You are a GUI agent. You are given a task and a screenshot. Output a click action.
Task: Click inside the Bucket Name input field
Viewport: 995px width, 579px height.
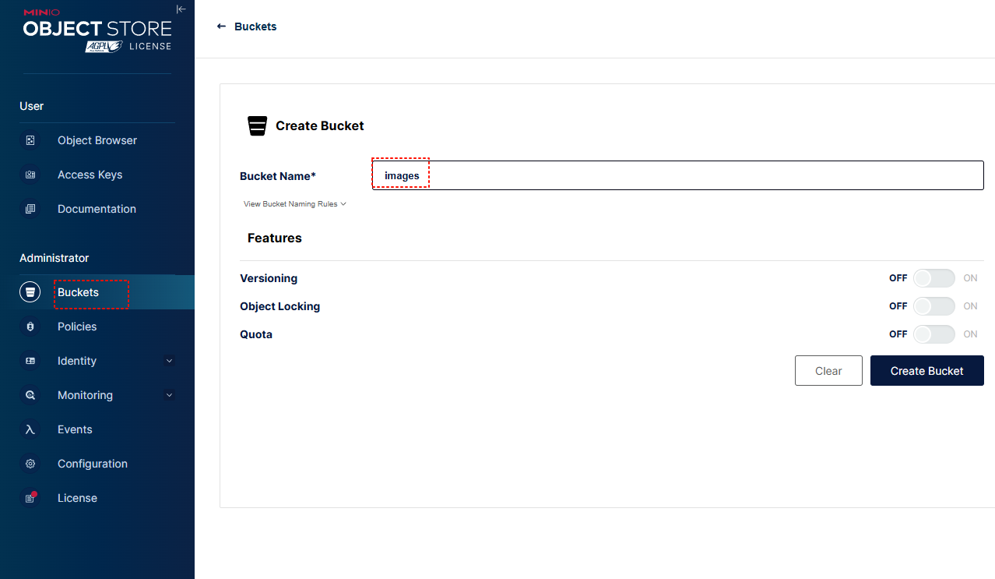click(677, 175)
